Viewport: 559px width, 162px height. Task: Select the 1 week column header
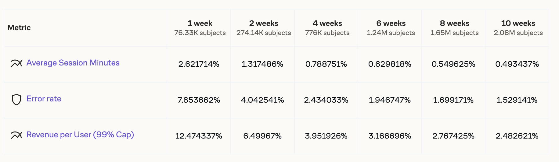click(200, 23)
